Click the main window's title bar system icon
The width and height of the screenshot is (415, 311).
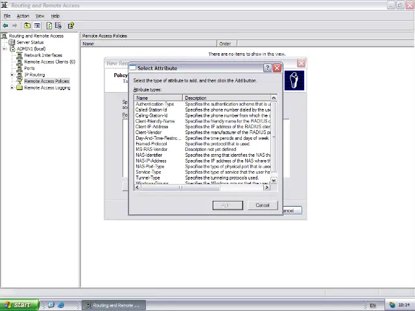(x=5, y=5)
